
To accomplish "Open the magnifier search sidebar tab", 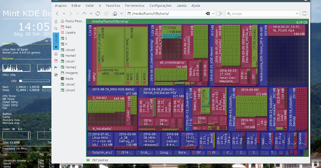I will point(56,29).
